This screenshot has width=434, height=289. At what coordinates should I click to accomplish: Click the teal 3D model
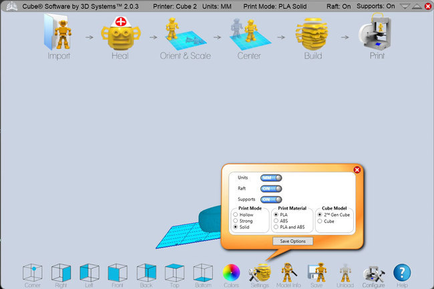tap(210, 218)
